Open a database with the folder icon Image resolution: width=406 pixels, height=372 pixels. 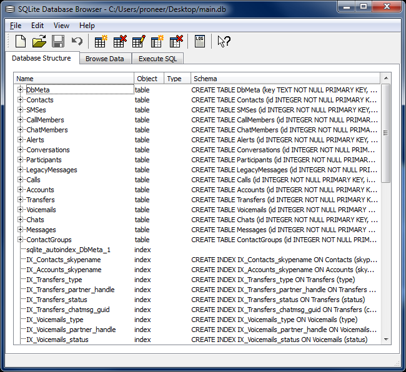(39, 42)
